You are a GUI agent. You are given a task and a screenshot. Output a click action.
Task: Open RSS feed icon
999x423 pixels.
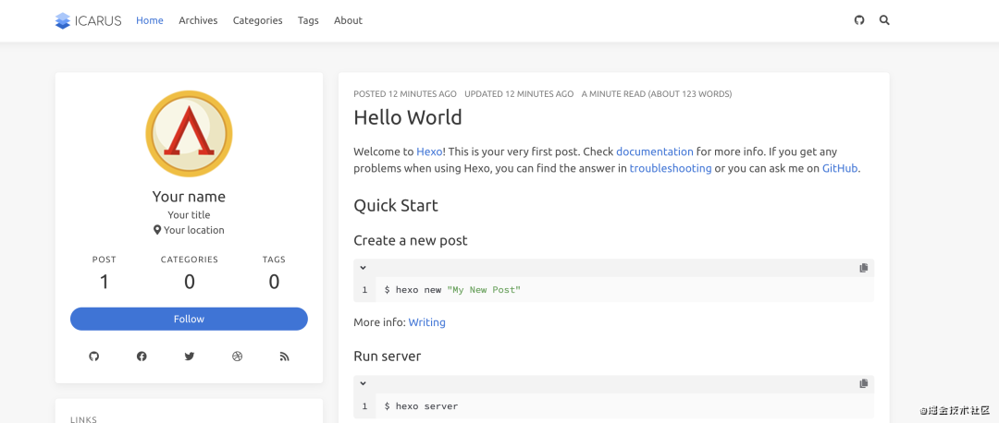[x=284, y=357]
